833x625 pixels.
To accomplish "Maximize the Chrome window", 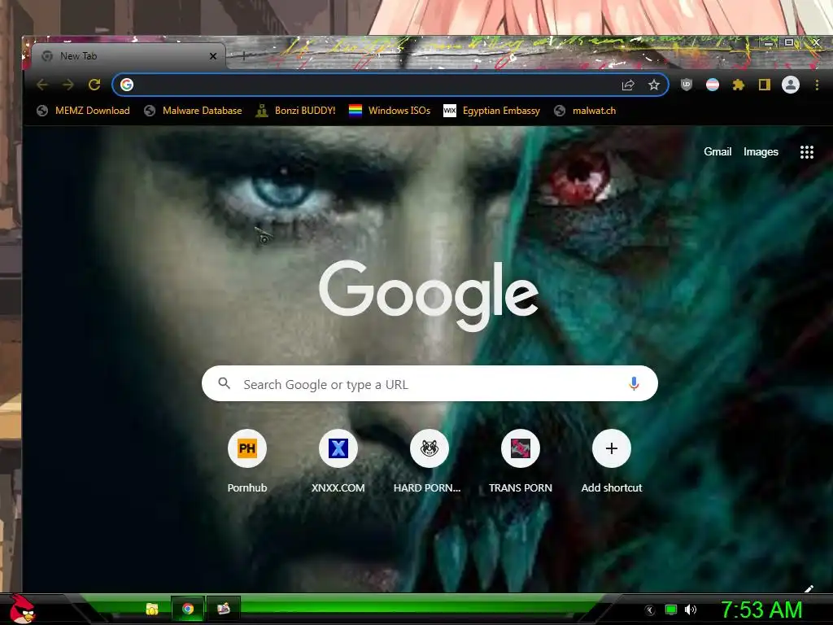I will pos(789,42).
